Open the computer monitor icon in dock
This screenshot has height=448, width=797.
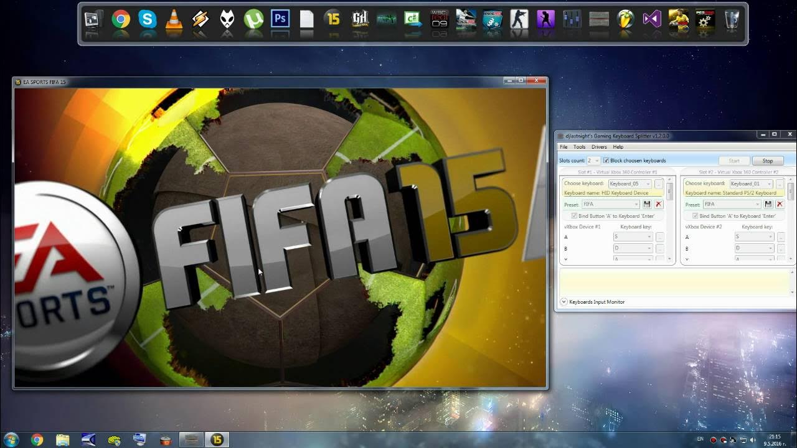pyautogui.click(x=94, y=20)
